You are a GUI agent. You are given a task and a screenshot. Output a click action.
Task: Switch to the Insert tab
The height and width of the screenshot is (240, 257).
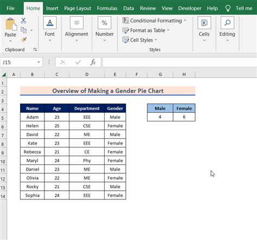[52, 8]
